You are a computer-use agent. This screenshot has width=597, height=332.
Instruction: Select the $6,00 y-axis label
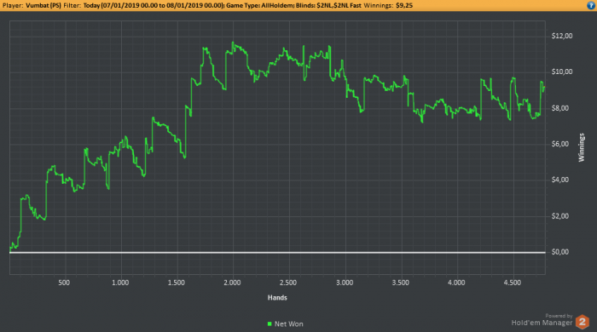560,144
